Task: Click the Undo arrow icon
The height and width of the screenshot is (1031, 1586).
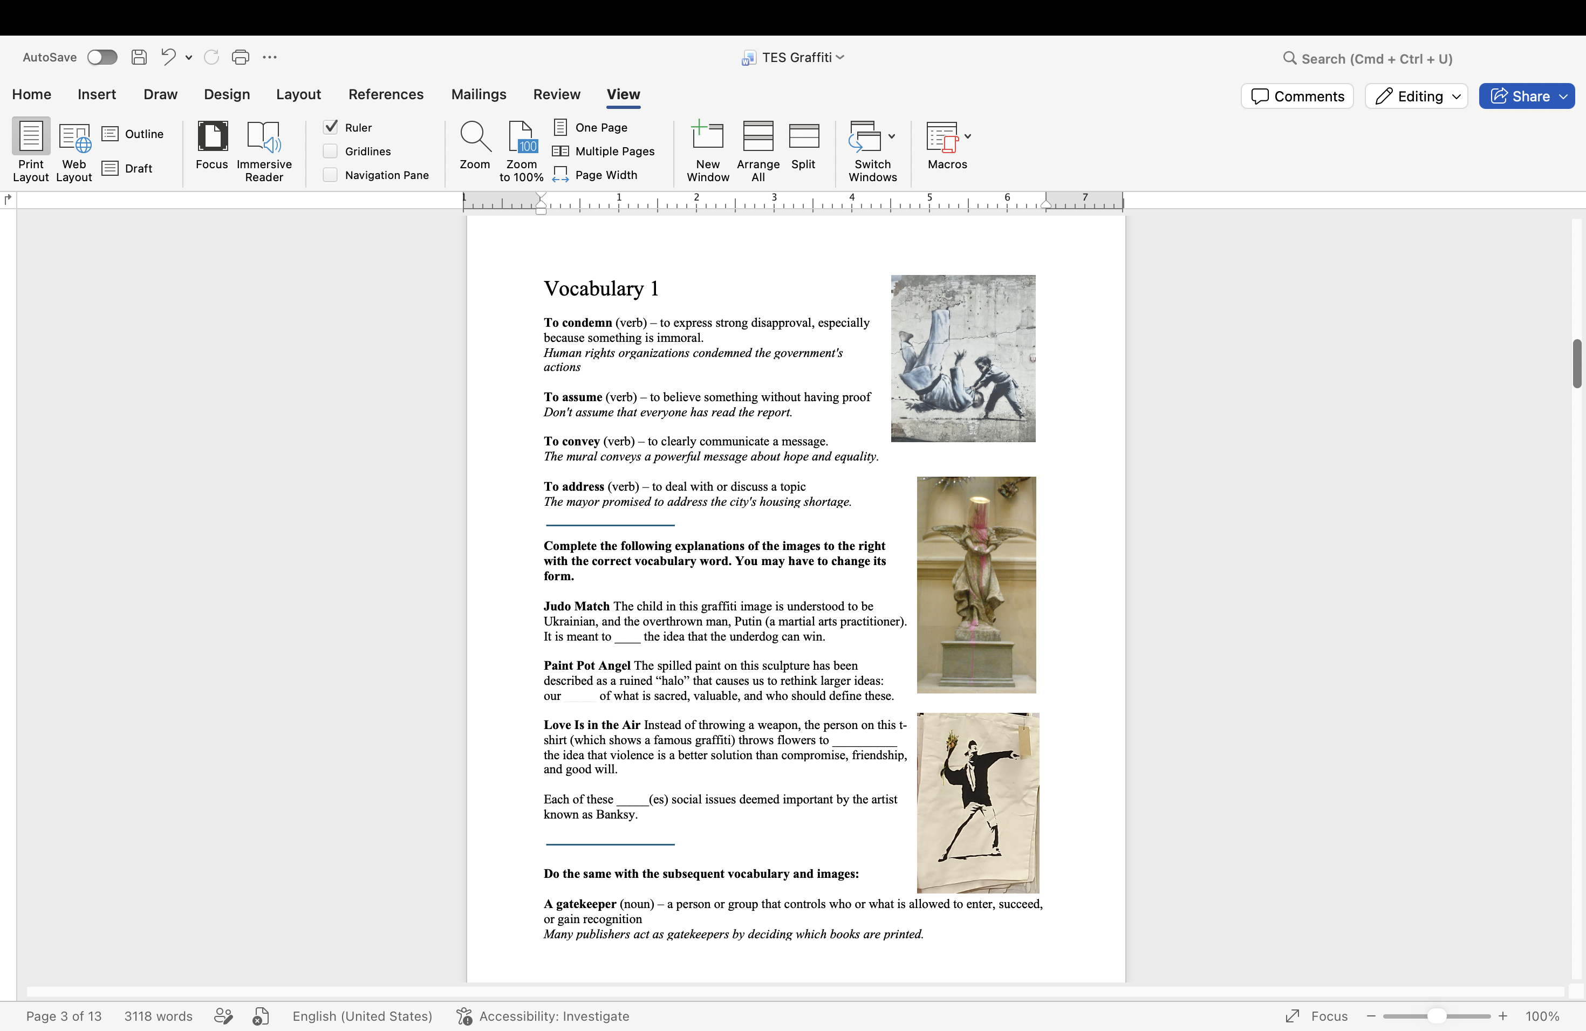Action: pos(169,57)
